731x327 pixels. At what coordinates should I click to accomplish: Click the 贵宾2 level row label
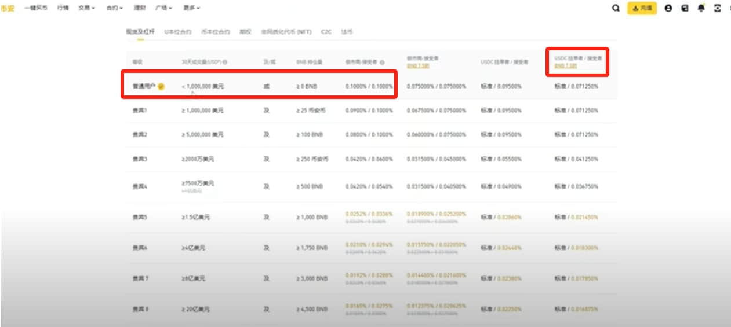tap(140, 134)
